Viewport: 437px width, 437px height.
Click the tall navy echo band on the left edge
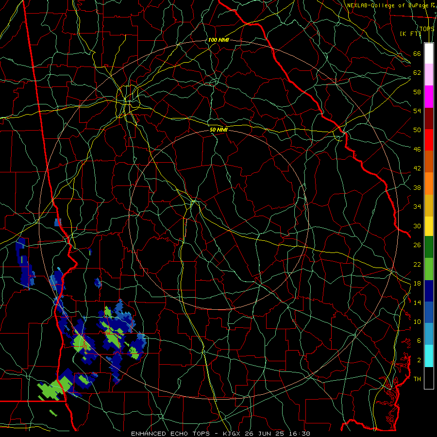[25, 263]
